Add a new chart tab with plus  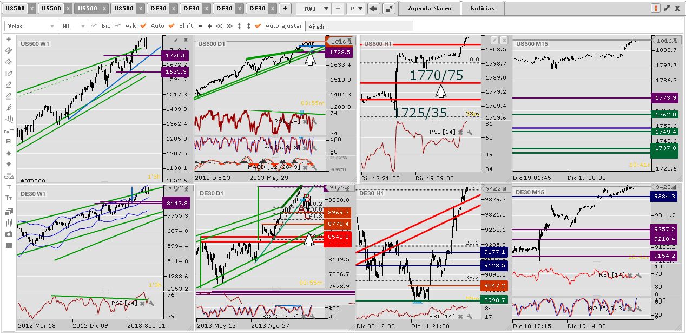(x=285, y=9)
